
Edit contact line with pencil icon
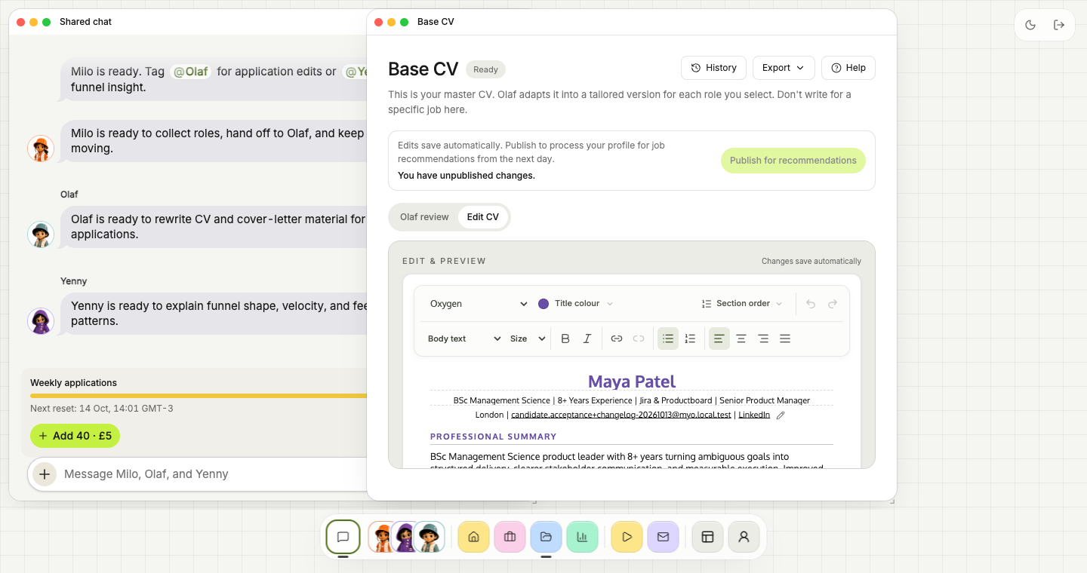coord(781,415)
